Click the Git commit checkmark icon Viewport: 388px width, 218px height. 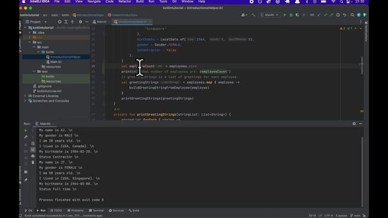click(326, 15)
